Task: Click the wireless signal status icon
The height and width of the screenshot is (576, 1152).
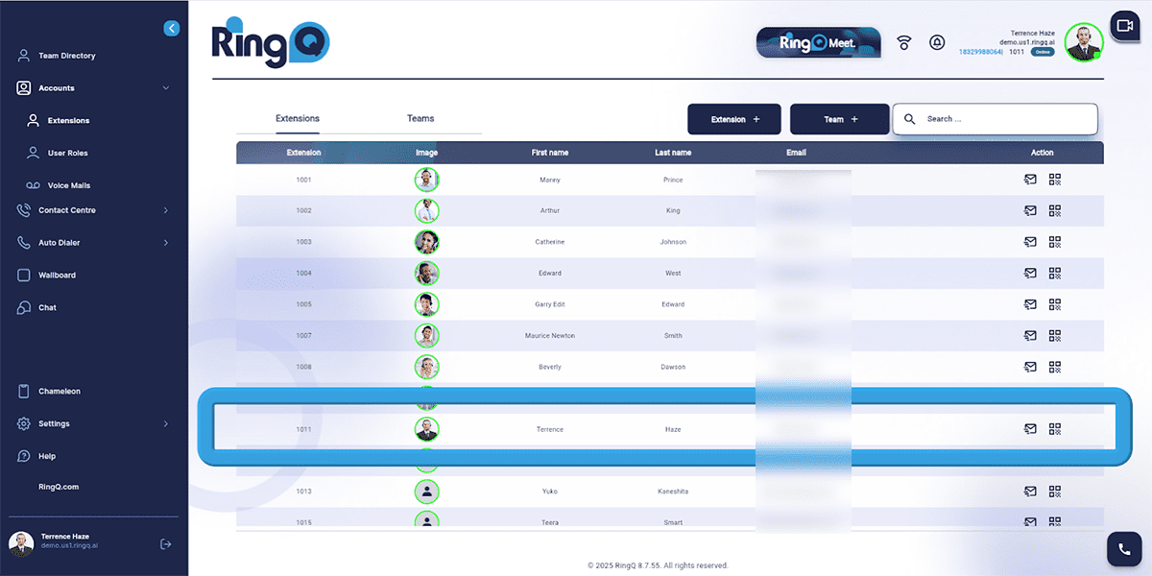Action: (903, 43)
